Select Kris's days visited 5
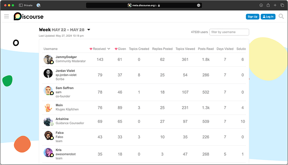Image resolution: width=288 pixels, height=165 pixels. click(x=225, y=154)
